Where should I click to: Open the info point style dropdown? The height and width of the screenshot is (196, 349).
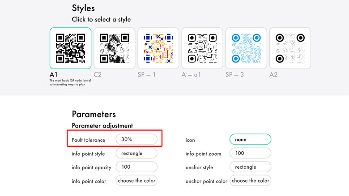coord(136,153)
